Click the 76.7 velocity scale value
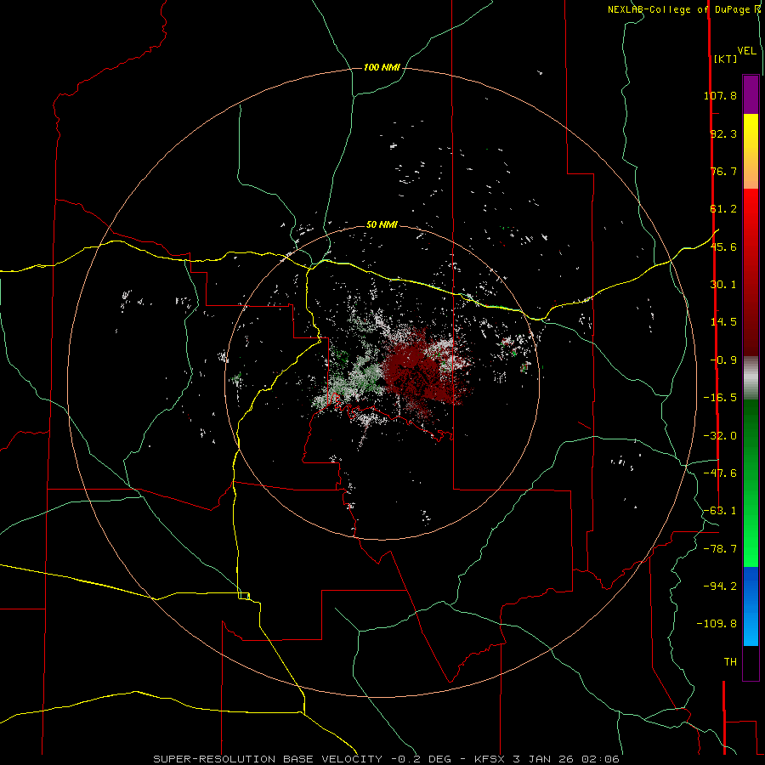The width and height of the screenshot is (765, 765). 723,171
